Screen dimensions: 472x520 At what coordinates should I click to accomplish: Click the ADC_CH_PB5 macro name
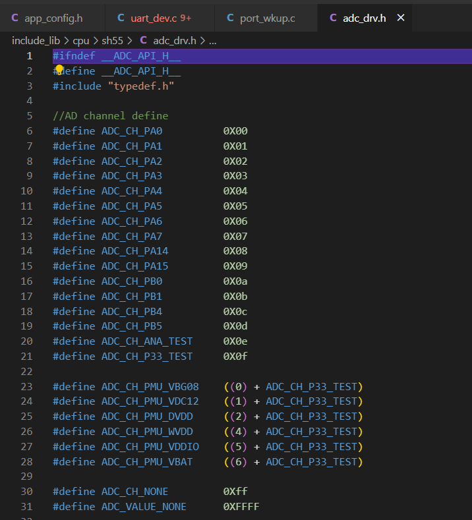pyautogui.click(x=132, y=326)
